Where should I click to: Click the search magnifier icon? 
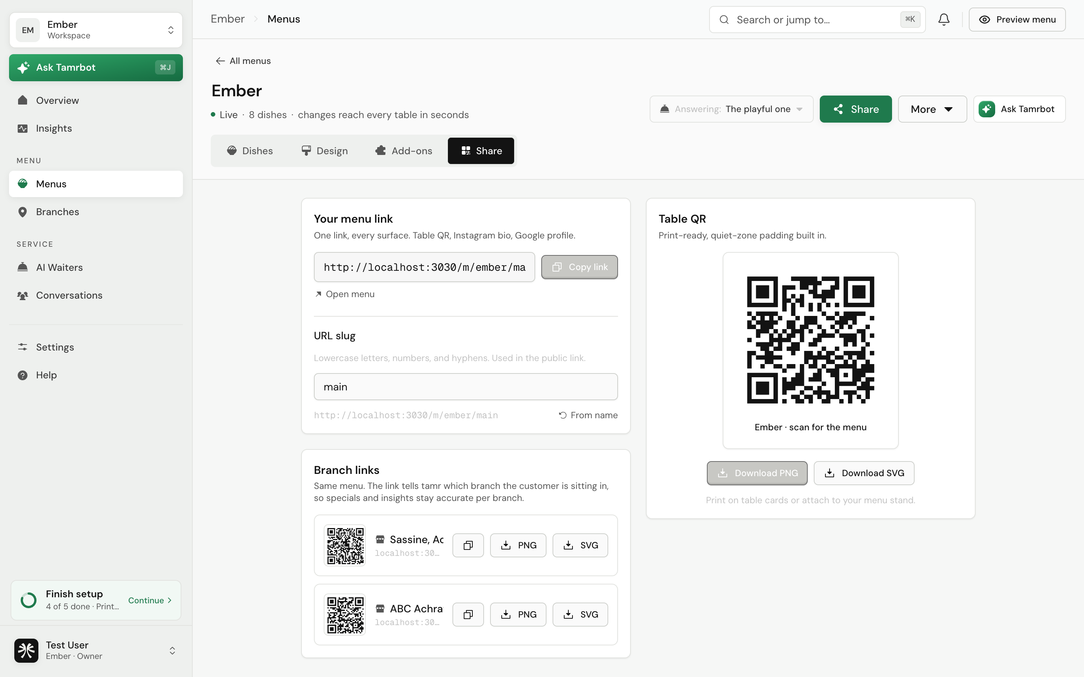tap(724, 20)
